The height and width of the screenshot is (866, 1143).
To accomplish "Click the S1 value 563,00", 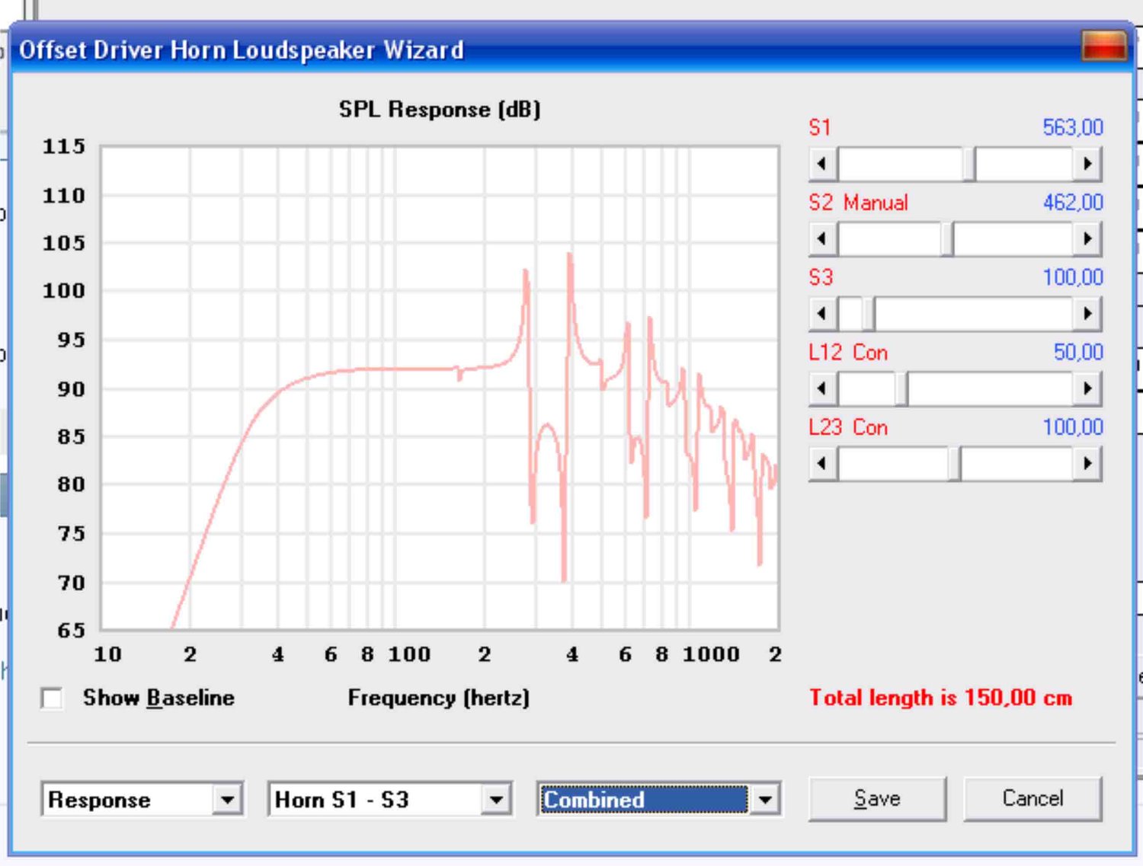I will click(1073, 127).
